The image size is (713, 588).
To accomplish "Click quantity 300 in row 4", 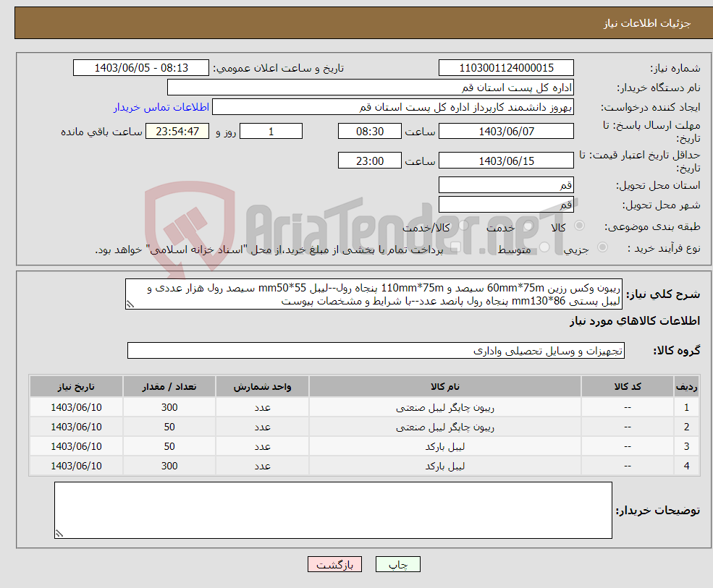I will 169,466.
